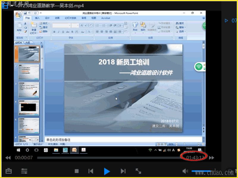Click the Clear Formatting eraser icon
The height and width of the screenshot is (178, 238).
point(91,25)
